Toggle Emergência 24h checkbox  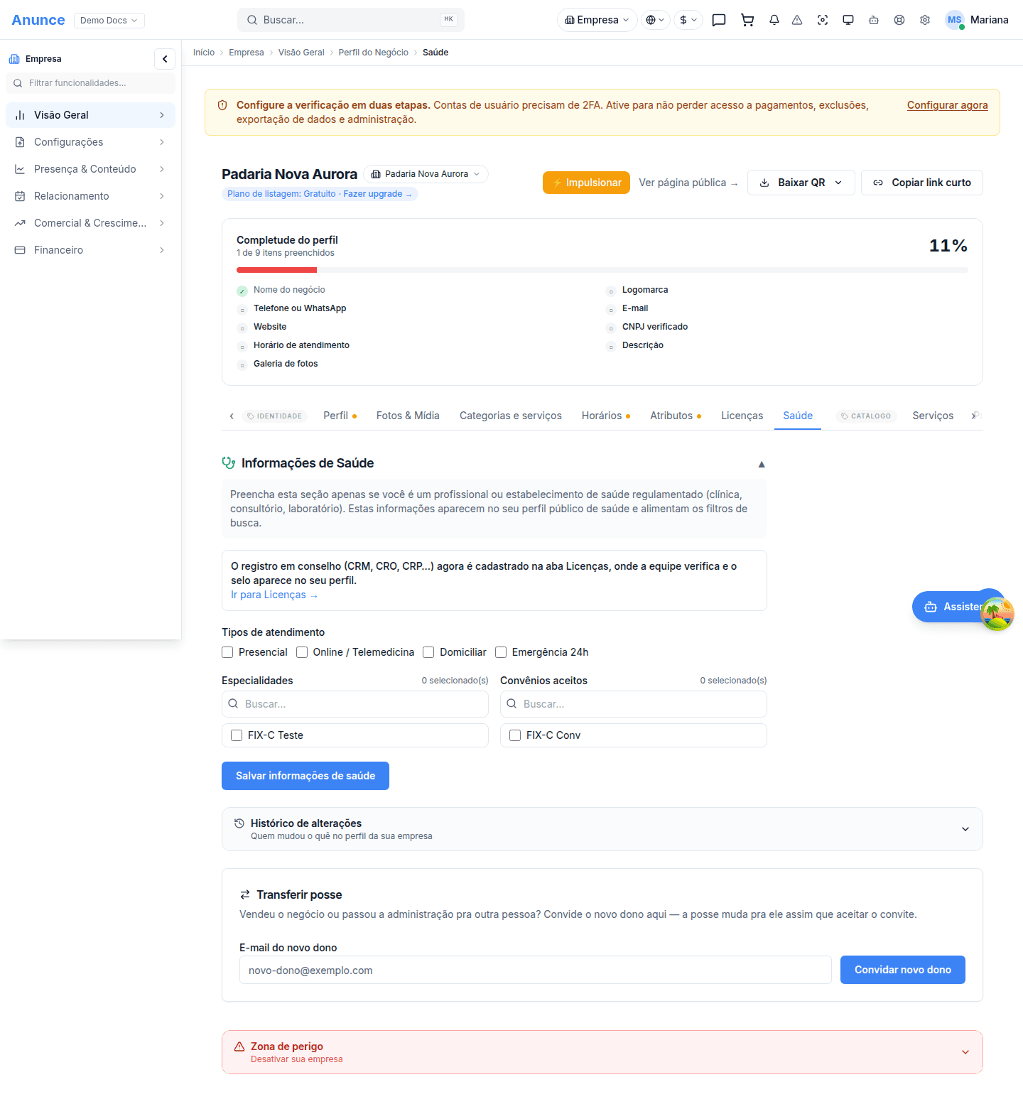click(x=501, y=652)
